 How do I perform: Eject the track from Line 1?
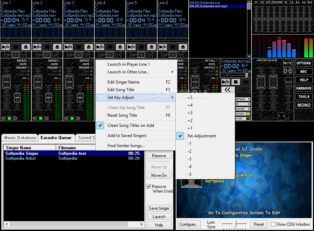pos(25,47)
